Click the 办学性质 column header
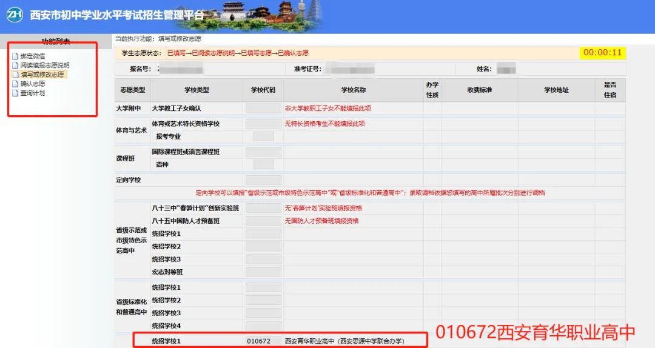The width and height of the screenshot is (655, 348). [x=432, y=90]
